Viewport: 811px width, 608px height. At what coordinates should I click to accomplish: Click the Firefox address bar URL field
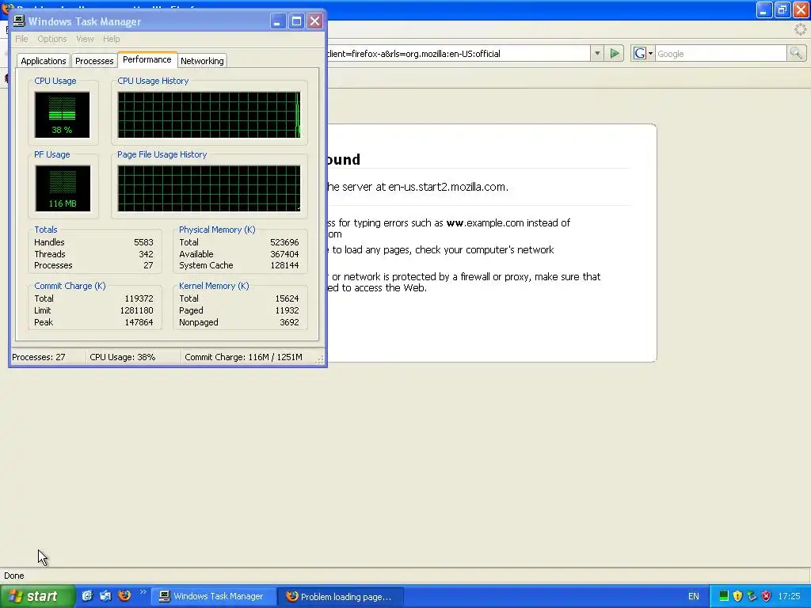459,54
